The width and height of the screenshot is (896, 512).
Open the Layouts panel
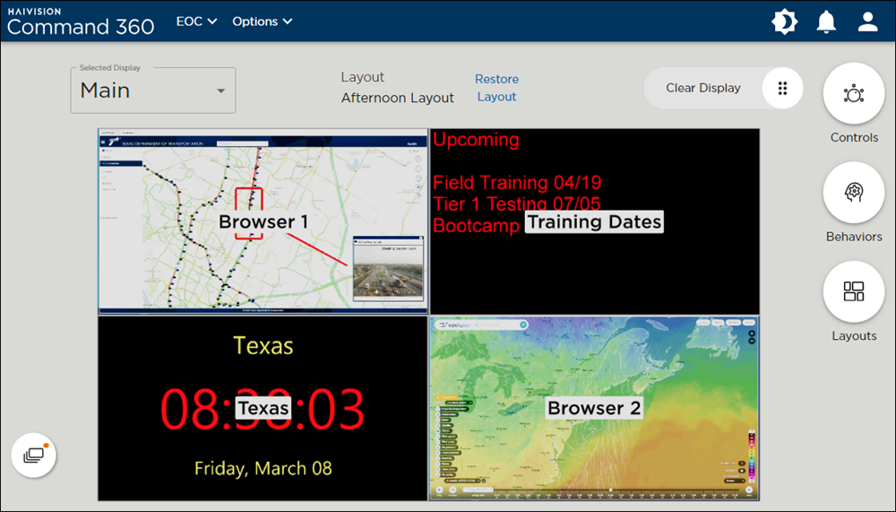click(x=854, y=292)
